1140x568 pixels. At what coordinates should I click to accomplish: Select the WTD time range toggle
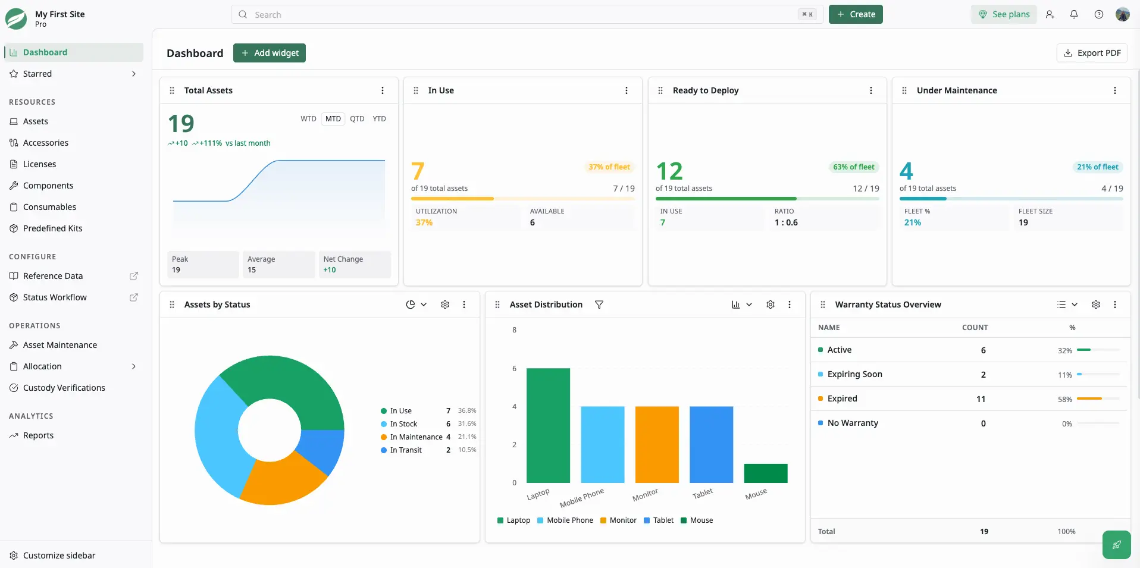coord(308,119)
